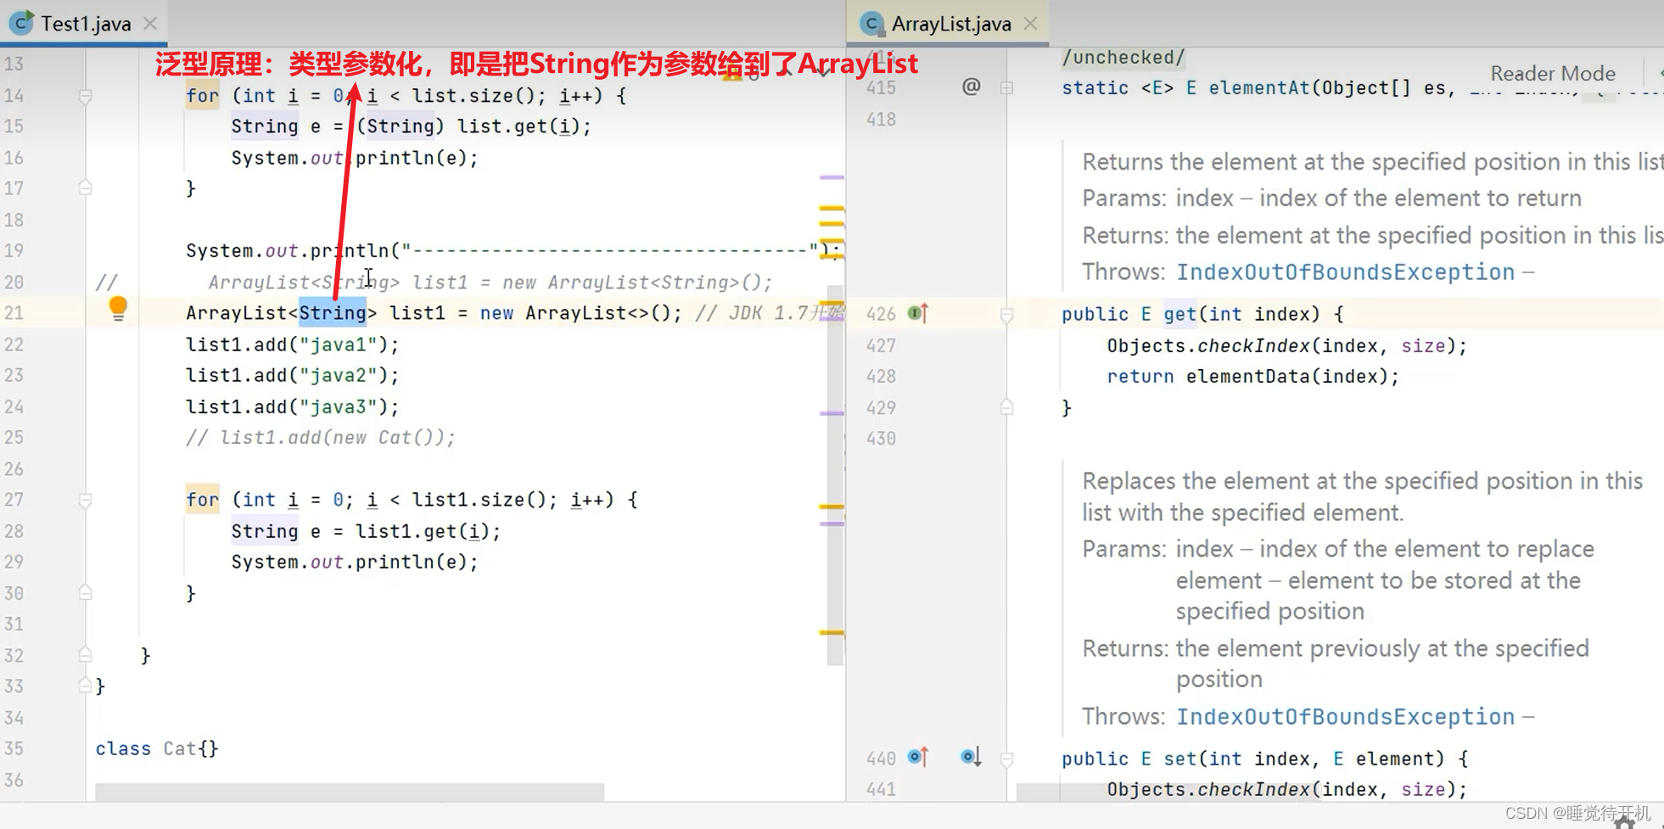Click class fold end marker at line 33
1664x829 pixels.
coord(85,685)
